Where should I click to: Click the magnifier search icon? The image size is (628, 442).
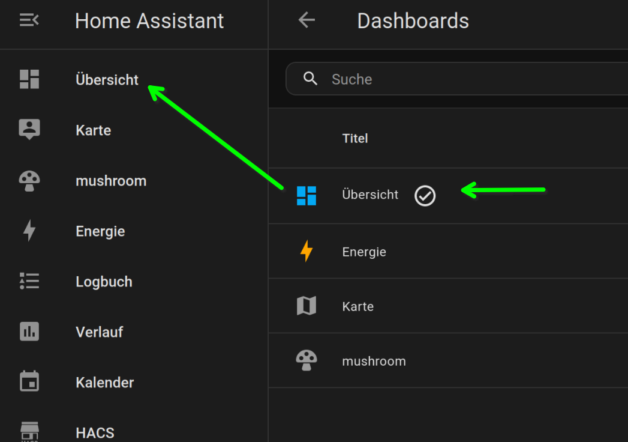click(310, 79)
